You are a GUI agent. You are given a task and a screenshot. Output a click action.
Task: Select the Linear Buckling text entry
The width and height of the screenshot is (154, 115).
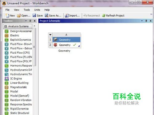pyautogui.click(x=19, y=83)
